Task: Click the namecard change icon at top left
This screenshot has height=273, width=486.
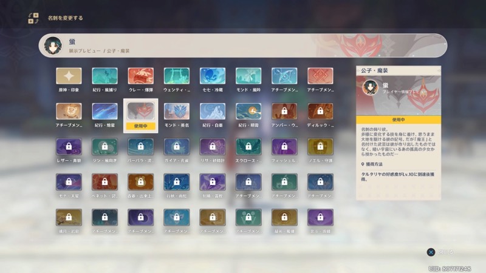Action: coord(33,18)
